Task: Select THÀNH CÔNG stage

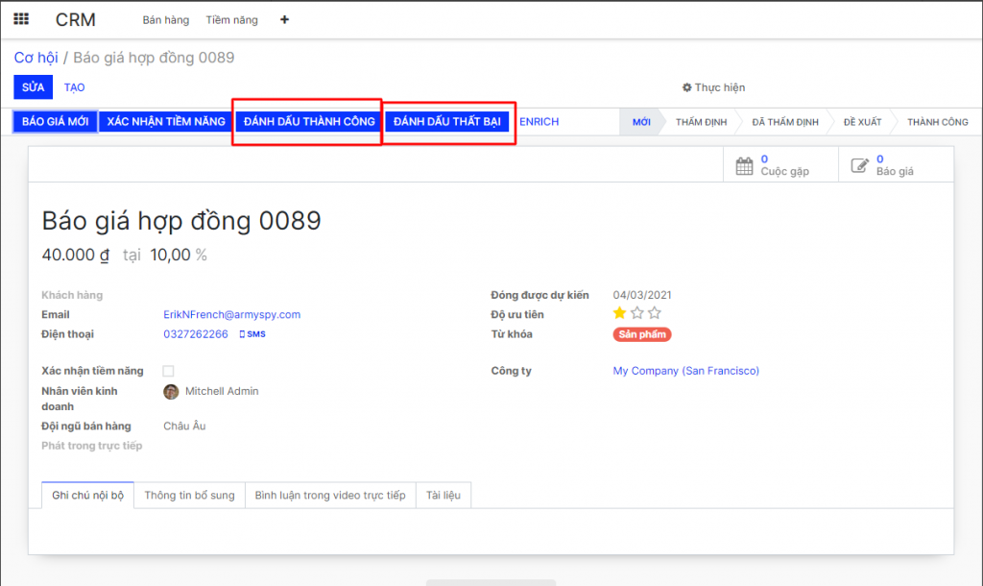Action: [x=937, y=122]
